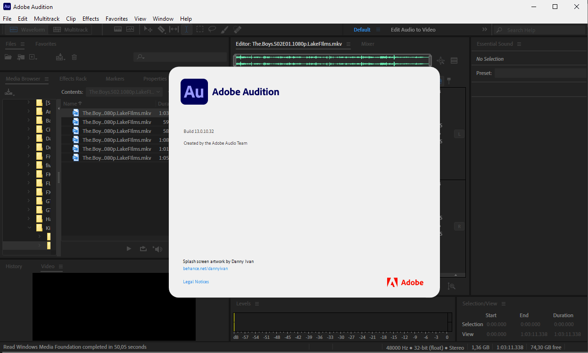
Task: Select the Lasso Selection tool
Action: pyautogui.click(x=212, y=29)
